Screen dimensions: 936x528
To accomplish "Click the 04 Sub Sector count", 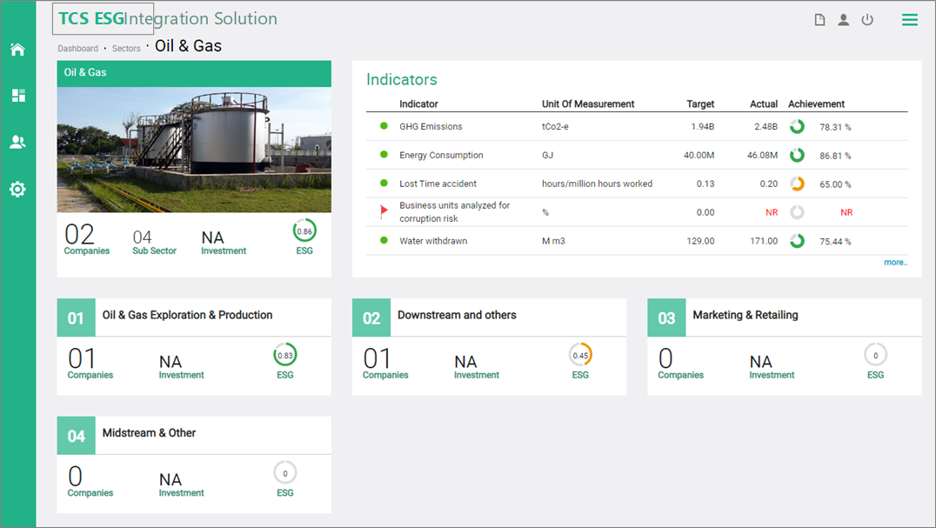I will tap(154, 242).
